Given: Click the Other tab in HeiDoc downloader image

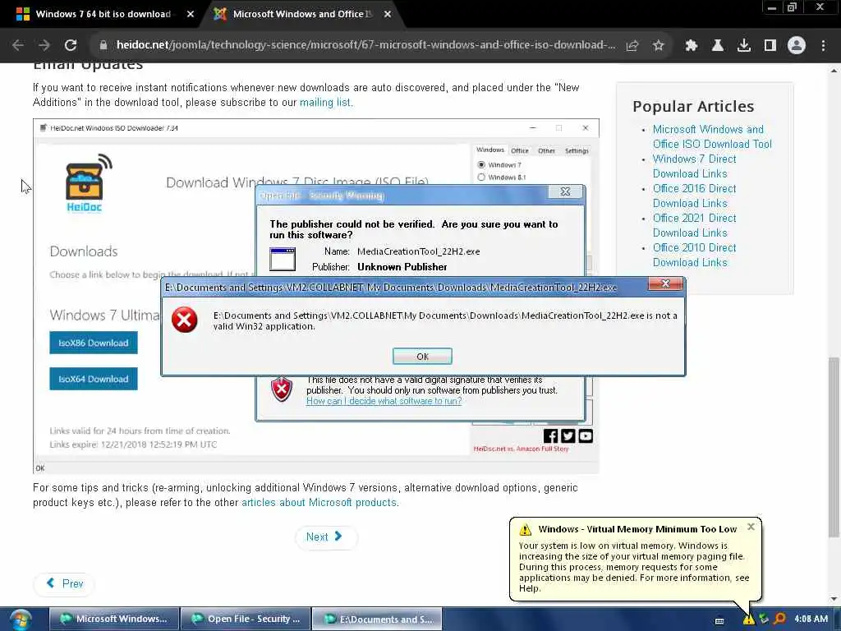Looking at the screenshot, I should pyautogui.click(x=546, y=151).
